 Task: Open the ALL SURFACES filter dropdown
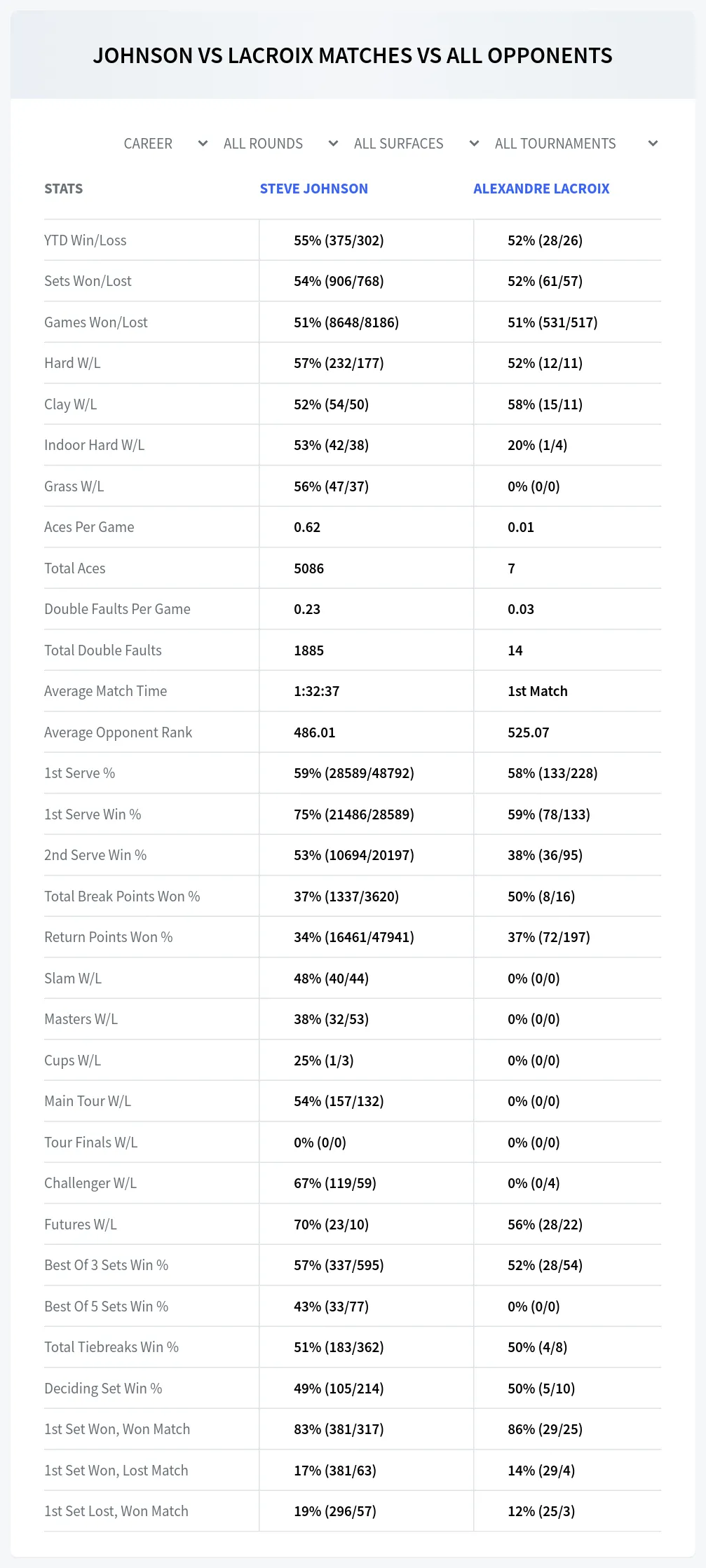tap(416, 144)
